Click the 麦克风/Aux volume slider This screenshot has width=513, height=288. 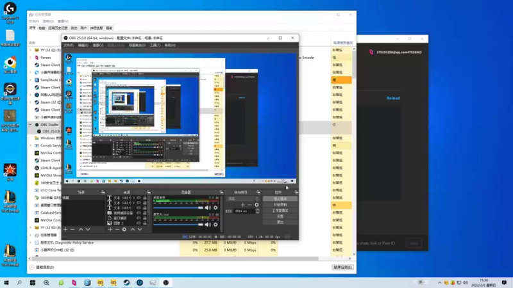pyautogui.click(x=178, y=225)
